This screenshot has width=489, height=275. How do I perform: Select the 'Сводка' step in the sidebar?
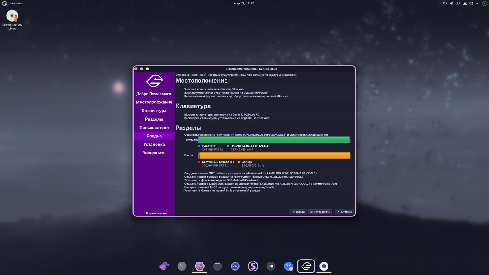coord(154,136)
